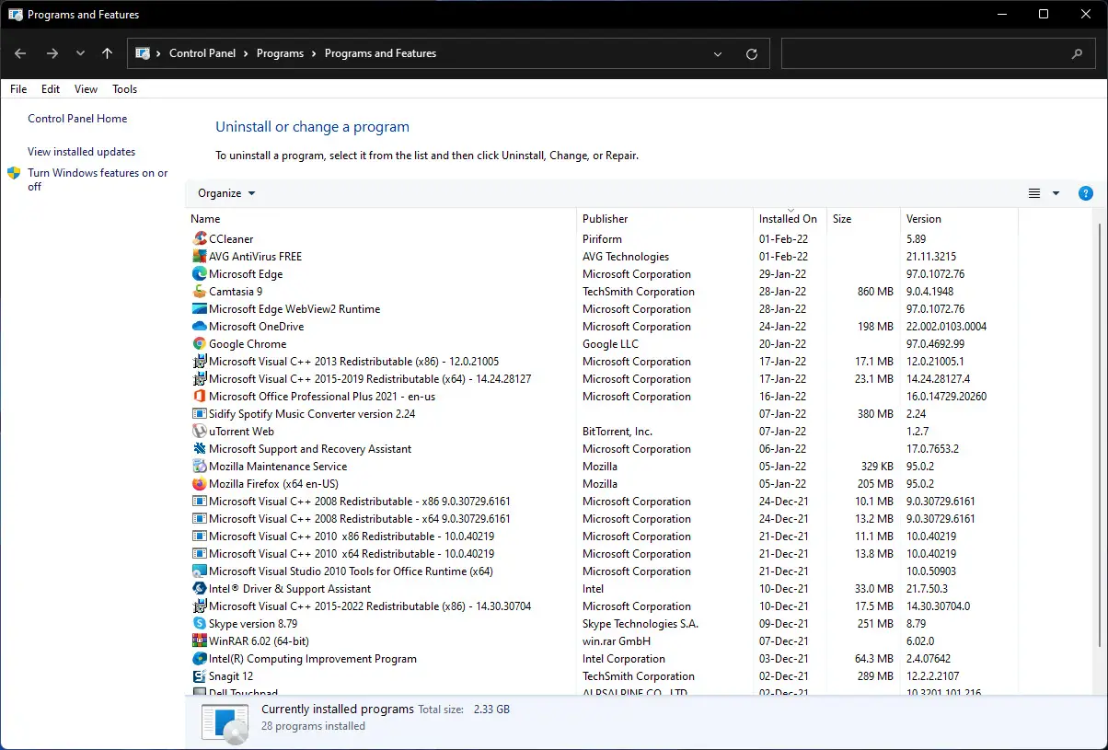Go back with the Back arrow
The height and width of the screenshot is (750, 1108).
tap(21, 54)
